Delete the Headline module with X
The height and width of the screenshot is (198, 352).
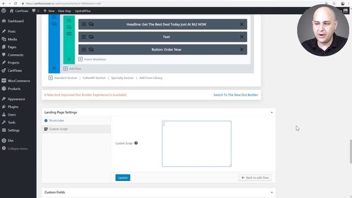[x=241, y=24]
